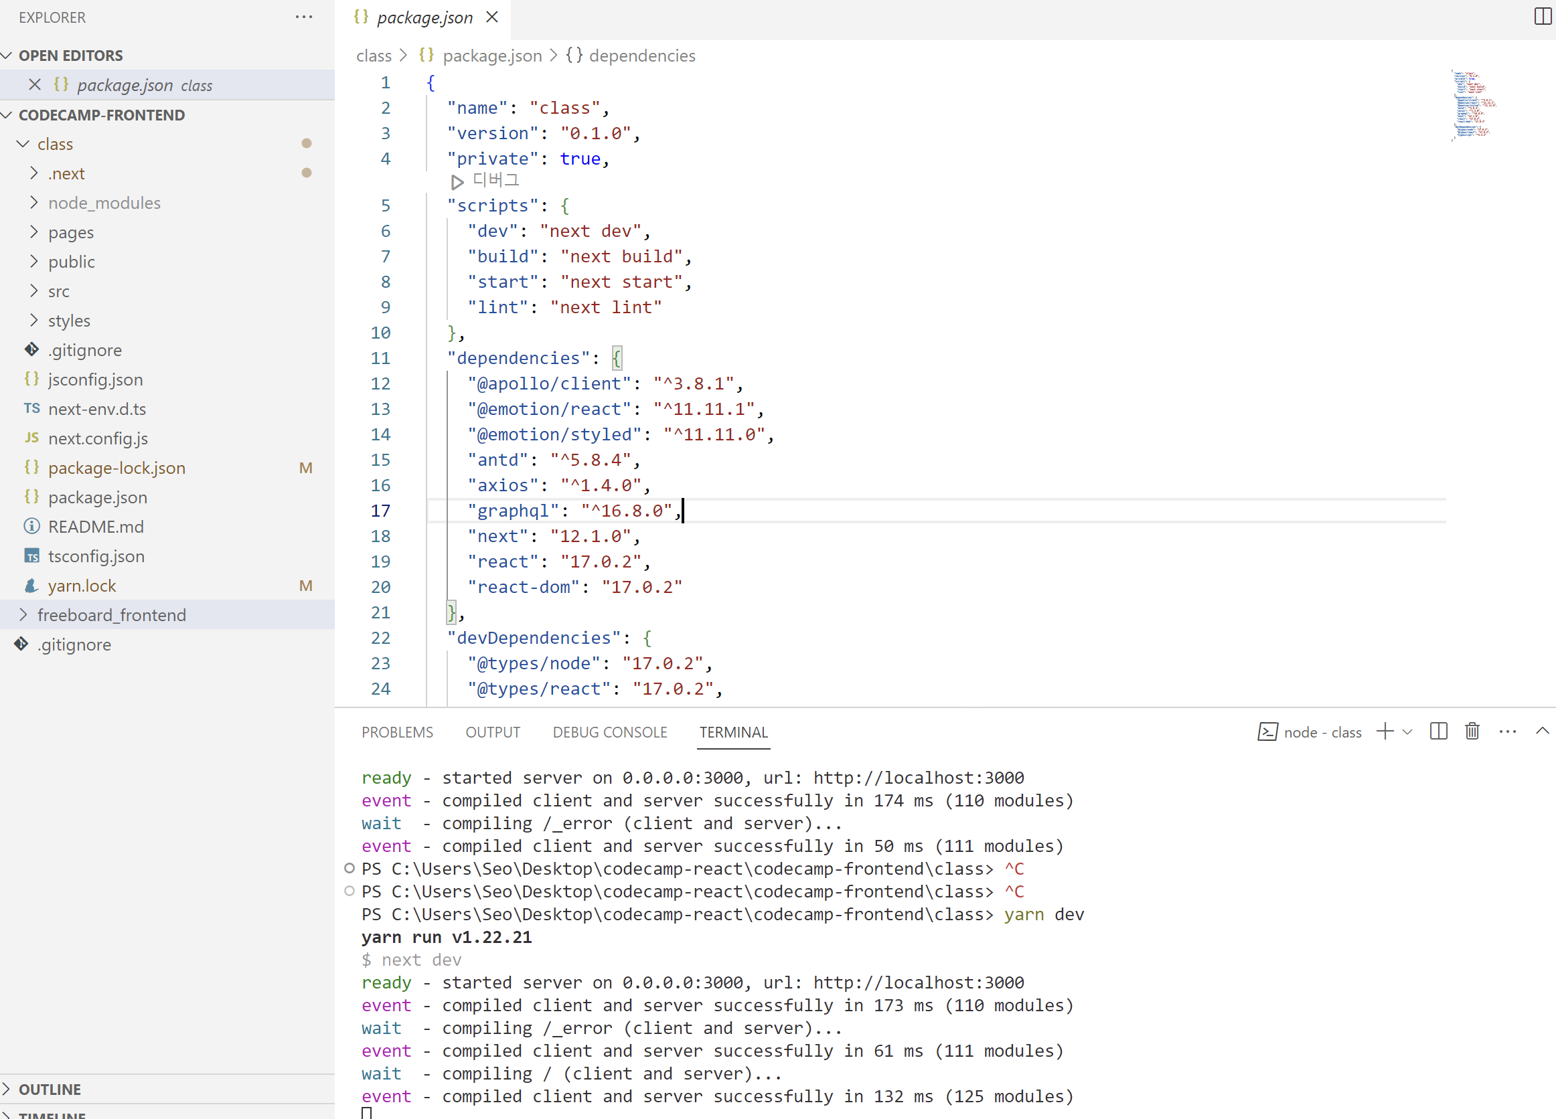Click the yarn.lock file icon
This screenshot has height=1119, width=1556.
pyautogui.click(x=31, y=586)
